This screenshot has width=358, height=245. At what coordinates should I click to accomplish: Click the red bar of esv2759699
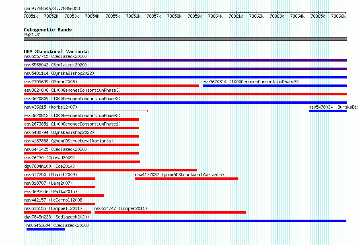[111, 86]
